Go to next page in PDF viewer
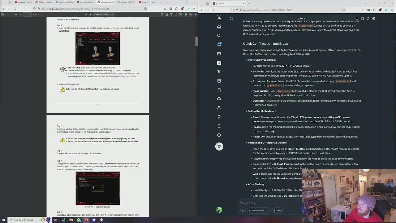 21,14
